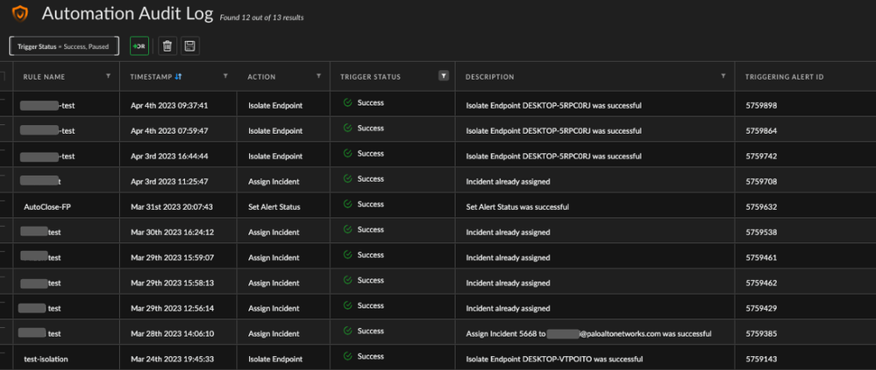Select the checkbox for the AutoClose-FP row
The image size is (876, 370).
point(3,206)
